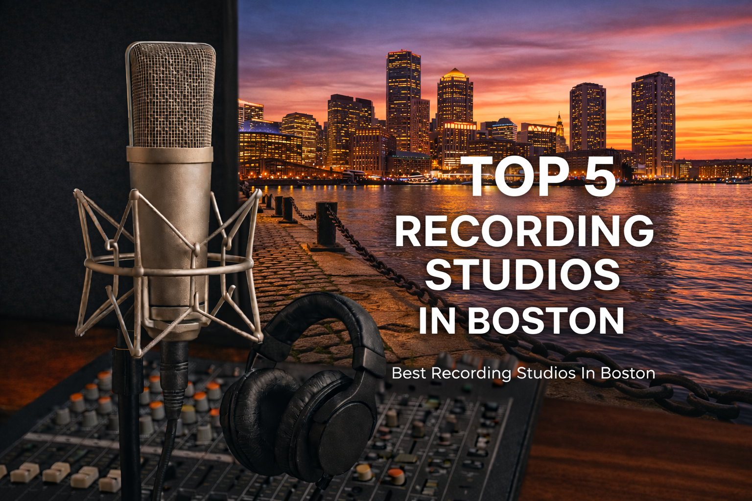Click the word "RECORDING" in the title
The height and width of the screenshot is (501, 752).
pos(524,231)
